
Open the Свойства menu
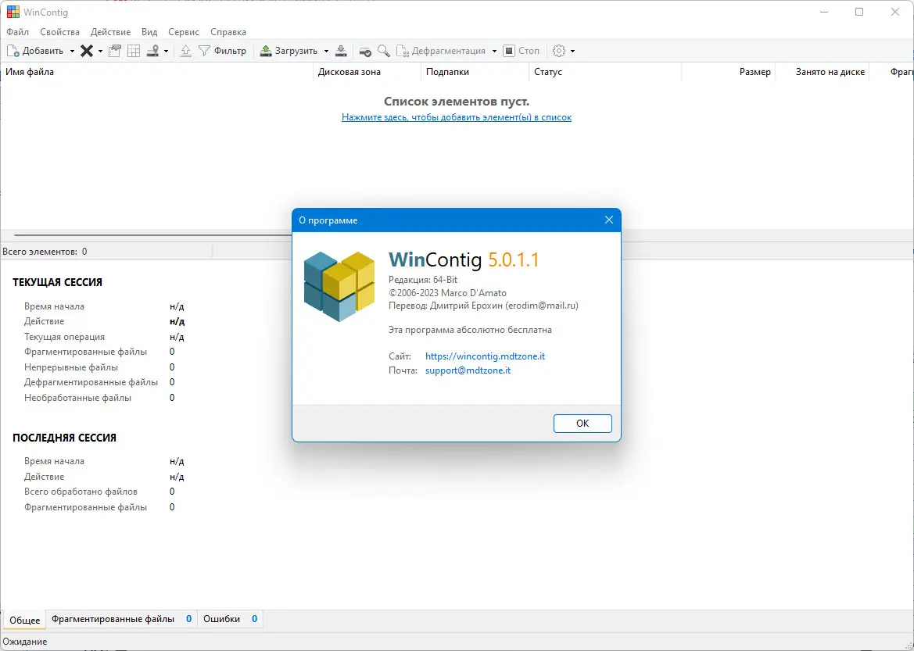click(x=60, y=32)
